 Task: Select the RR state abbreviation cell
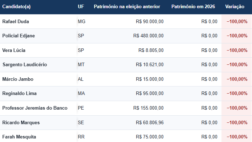81,137
